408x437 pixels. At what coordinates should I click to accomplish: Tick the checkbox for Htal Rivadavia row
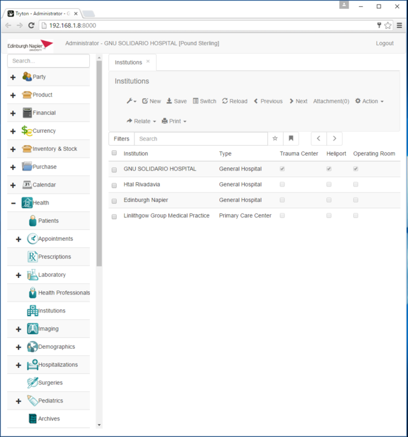pos(114,185)
